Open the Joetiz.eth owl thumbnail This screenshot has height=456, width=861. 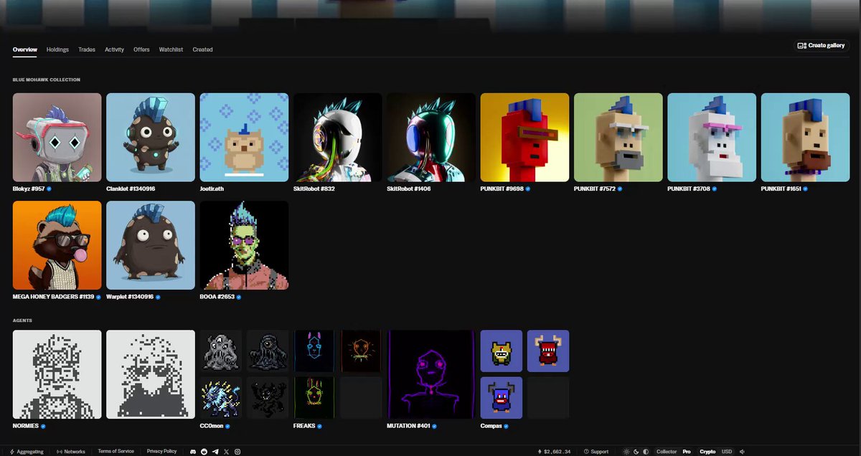[x=244, y=137]
